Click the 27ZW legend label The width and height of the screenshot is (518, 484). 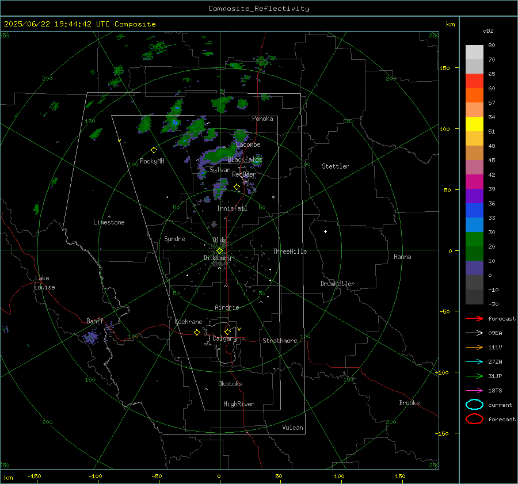pyautogui.click(x=495, y=362)
